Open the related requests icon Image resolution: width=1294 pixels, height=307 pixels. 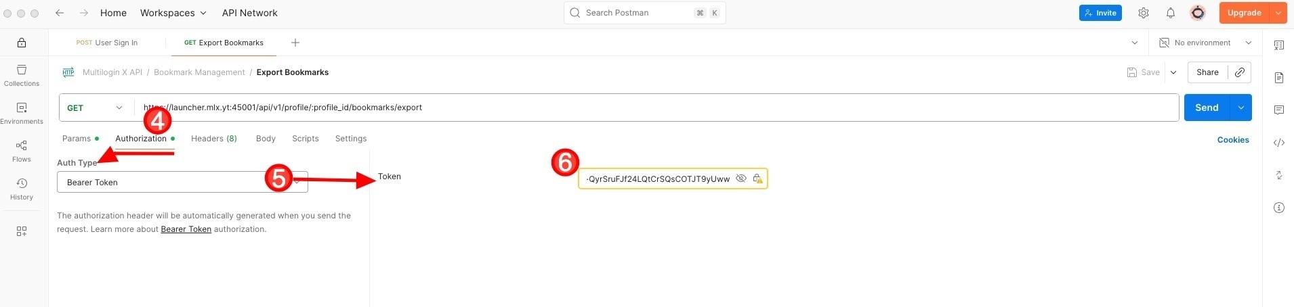pyautogui.click(x=1279, y=175)
